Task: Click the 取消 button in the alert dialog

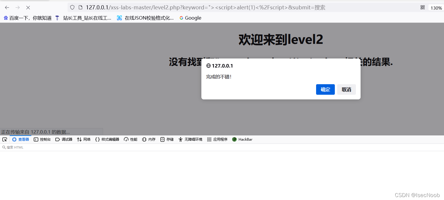Action: click(x=346, y=89)
